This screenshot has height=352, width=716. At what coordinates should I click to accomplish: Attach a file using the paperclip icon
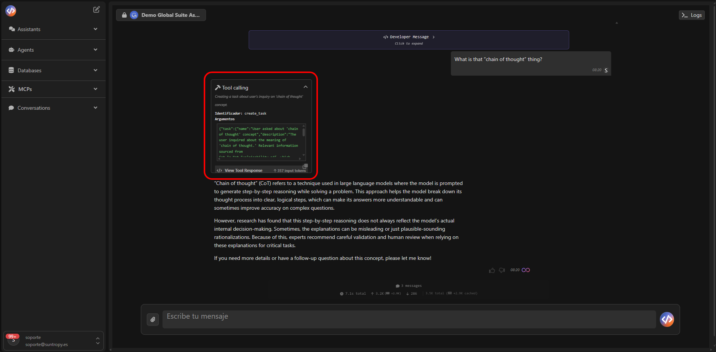tap(153, 319)
